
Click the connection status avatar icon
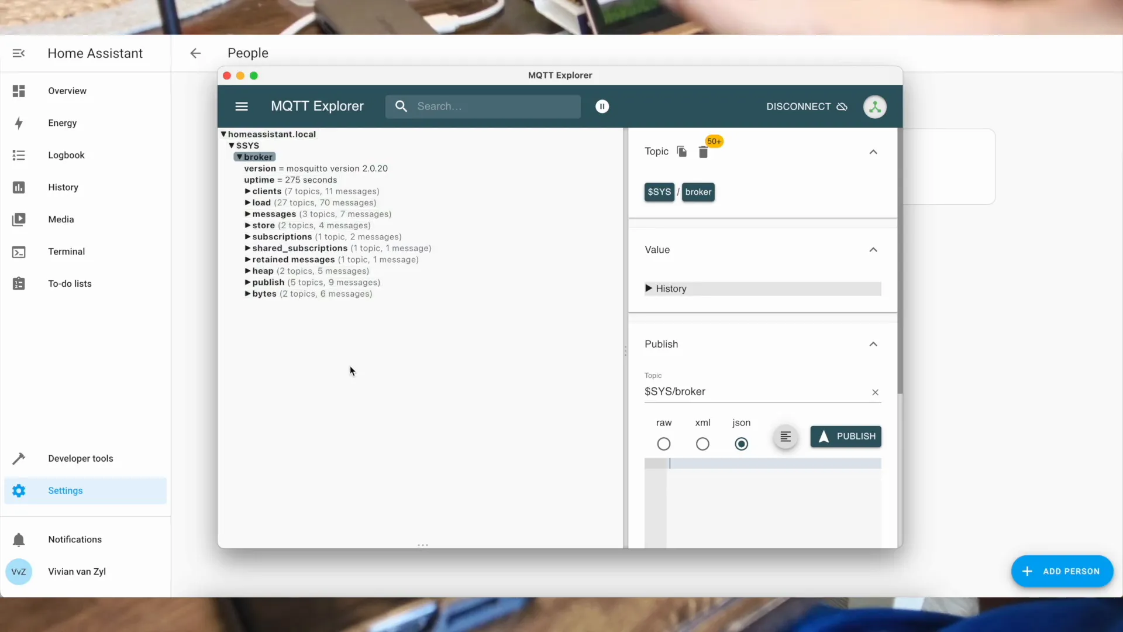point(875,107)
